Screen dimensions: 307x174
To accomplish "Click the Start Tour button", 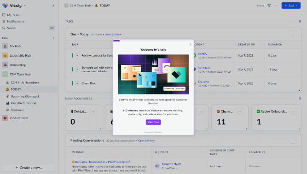I will 153,122.
